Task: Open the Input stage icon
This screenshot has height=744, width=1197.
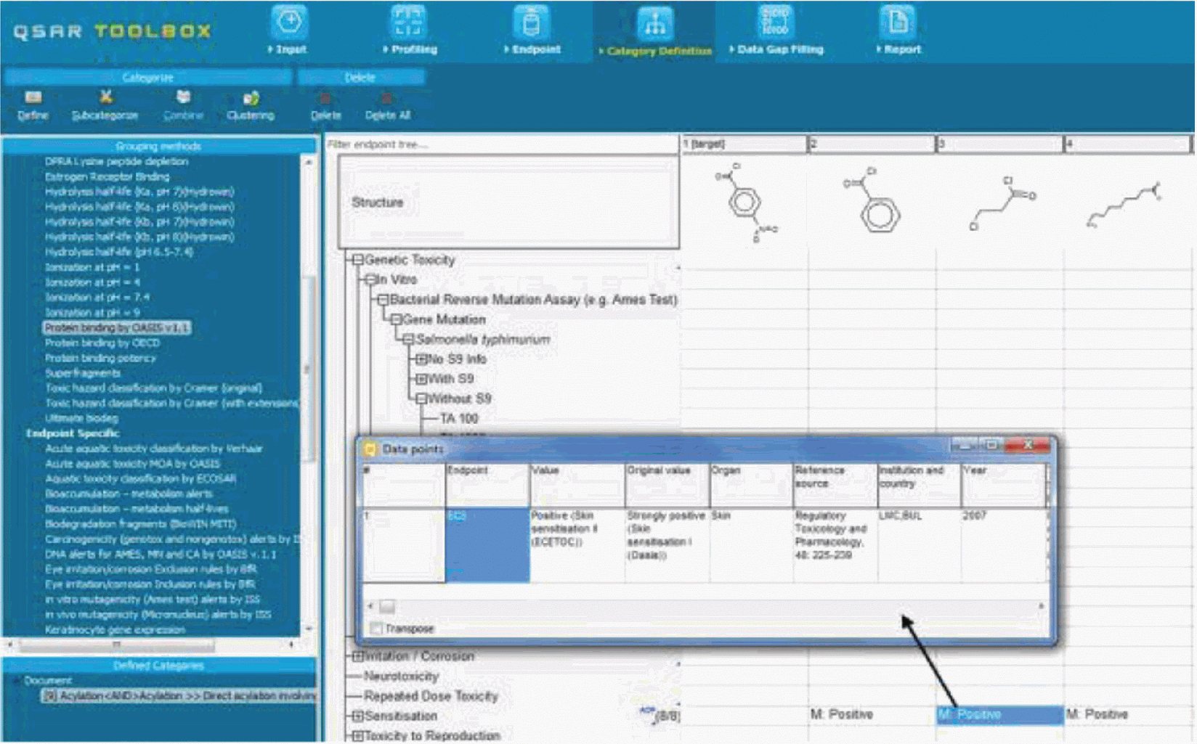Action: click(289, 24)
